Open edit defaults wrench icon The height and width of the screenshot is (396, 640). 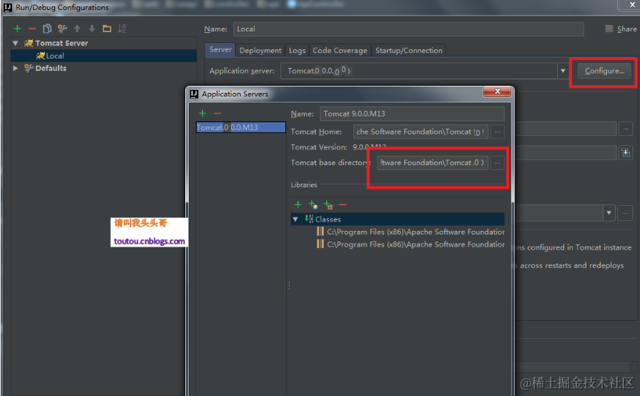click(x=62, y=29)
